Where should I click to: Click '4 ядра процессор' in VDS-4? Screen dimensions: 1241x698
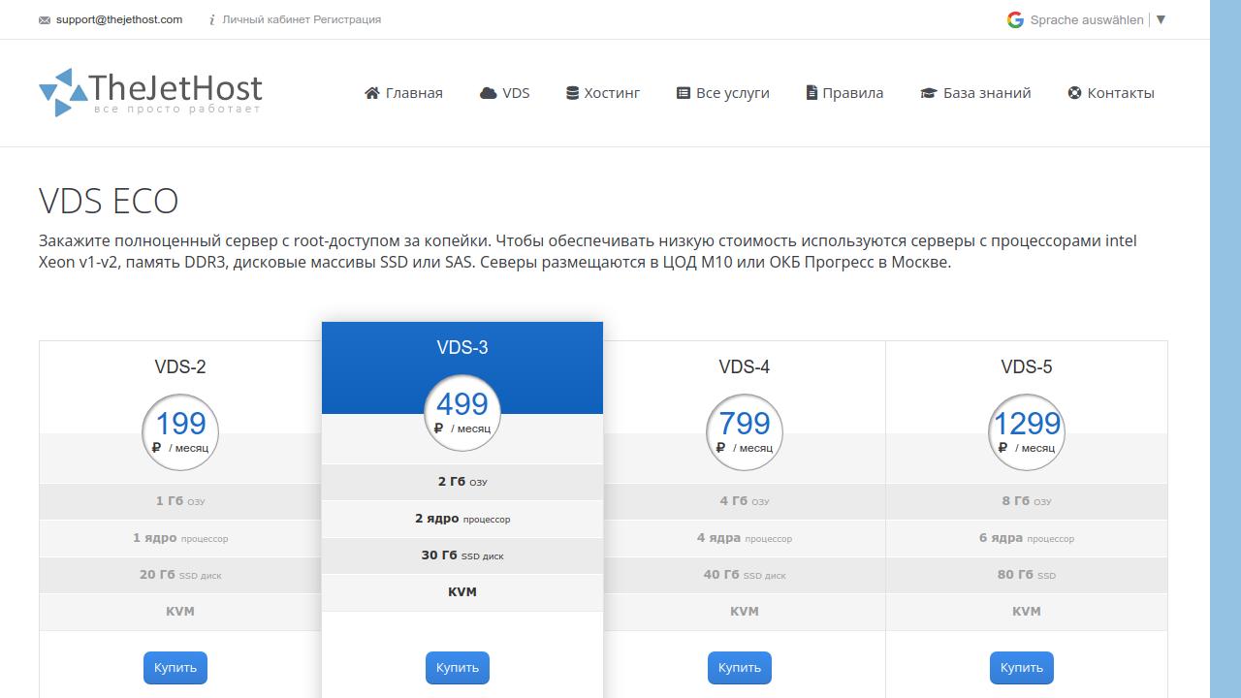pyautogui.click(x=745, y=538)
